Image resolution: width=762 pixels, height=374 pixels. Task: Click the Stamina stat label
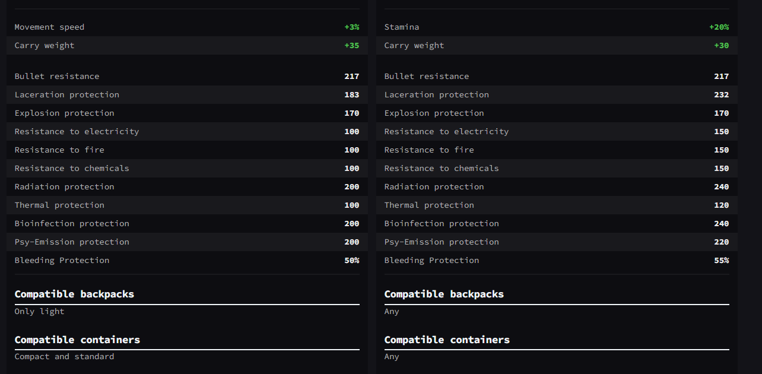point(402,27)
